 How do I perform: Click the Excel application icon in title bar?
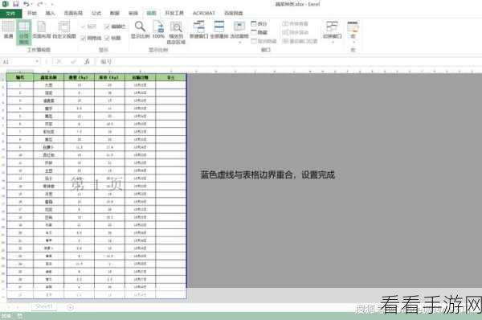[x=5, y=4]
